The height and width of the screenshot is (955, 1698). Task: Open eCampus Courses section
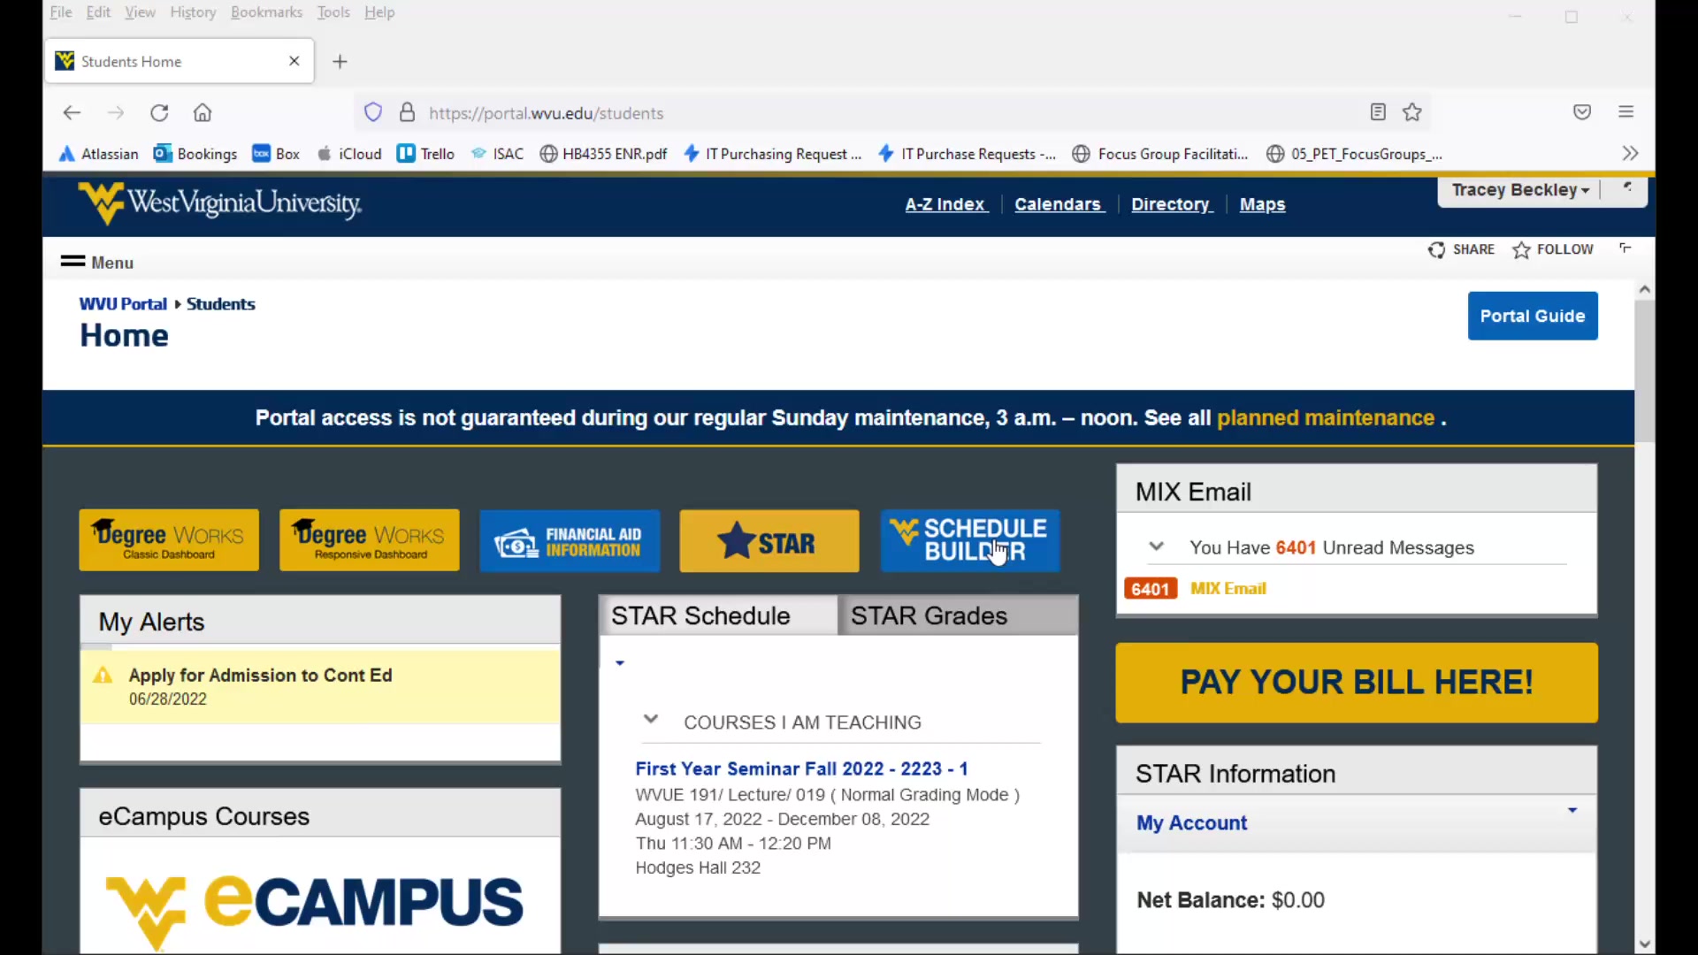click(204, 816)
